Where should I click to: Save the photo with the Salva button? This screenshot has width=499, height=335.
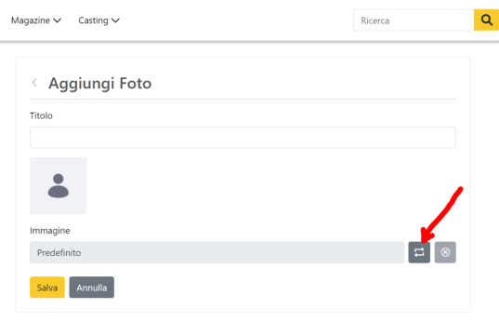pos(47,288)
